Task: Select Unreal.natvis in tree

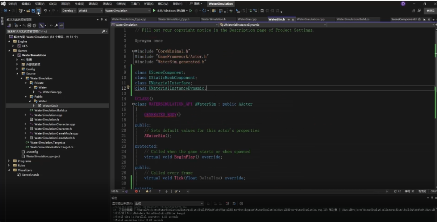Action: [x=30, y=175]
